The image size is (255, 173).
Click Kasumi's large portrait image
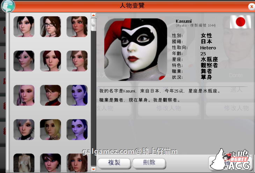tap(136, 49)
